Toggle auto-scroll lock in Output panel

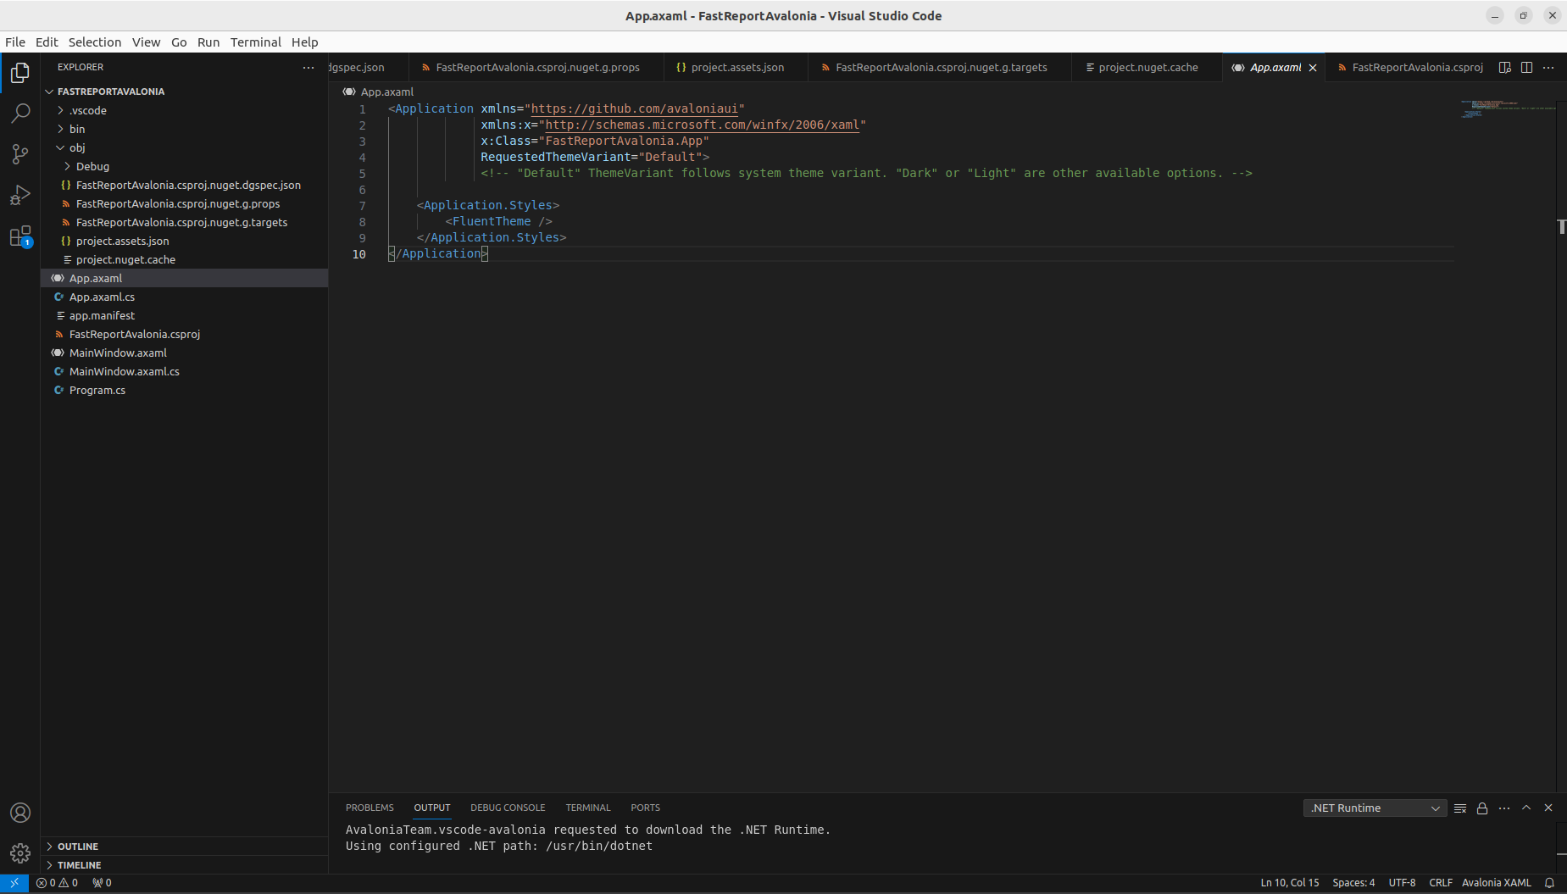(1481, 808)
